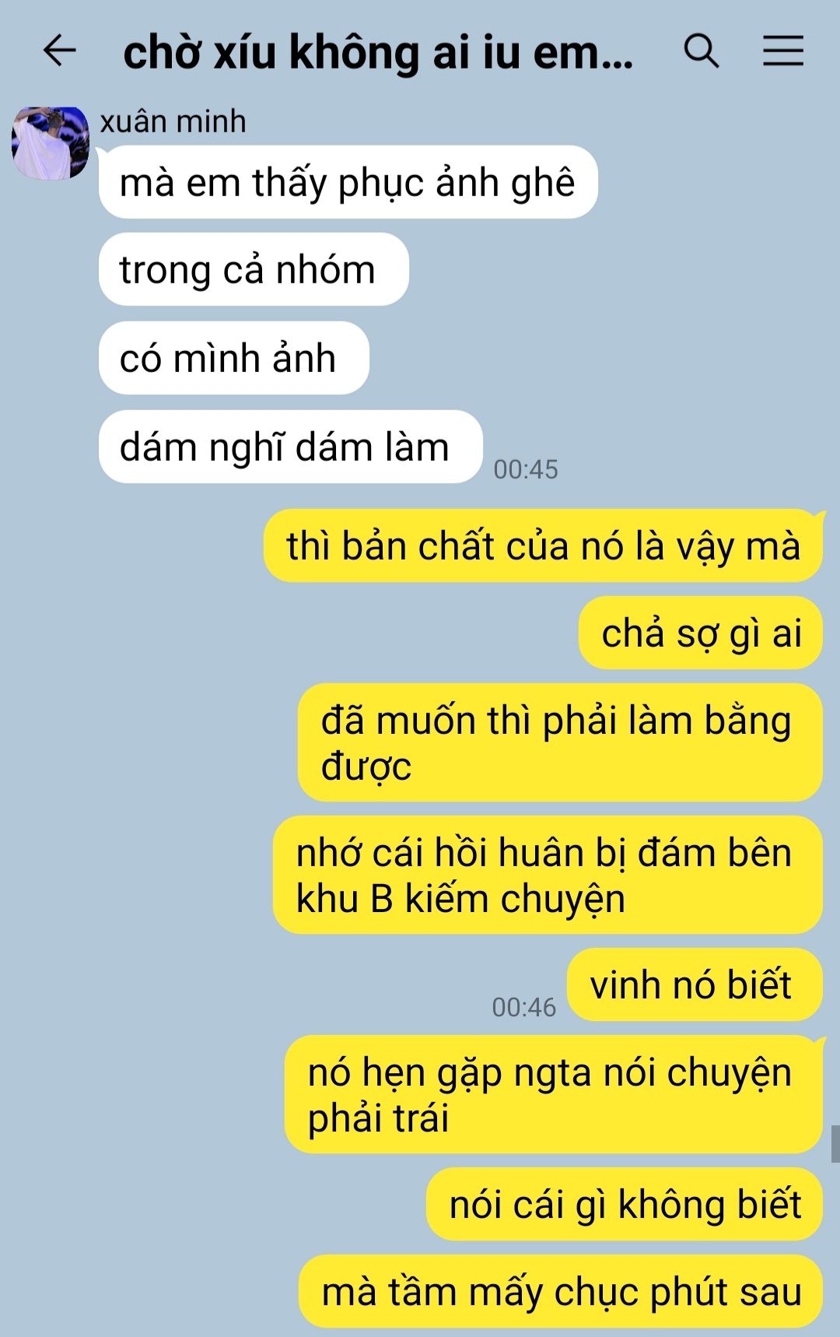Tap the back arrow icon
The height and width of the screenshot is (1337, 840).
pyautogui.click(x=59, y=51)
